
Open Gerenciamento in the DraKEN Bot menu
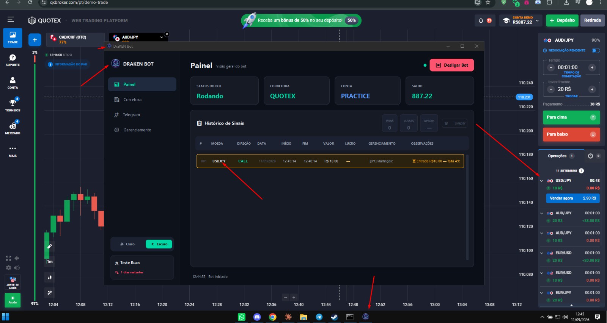tap(142, 130)
